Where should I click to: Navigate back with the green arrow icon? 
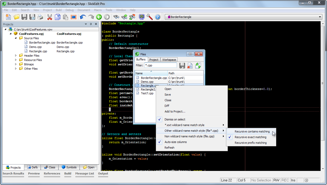pyautogui.click(x=99, y=17)
